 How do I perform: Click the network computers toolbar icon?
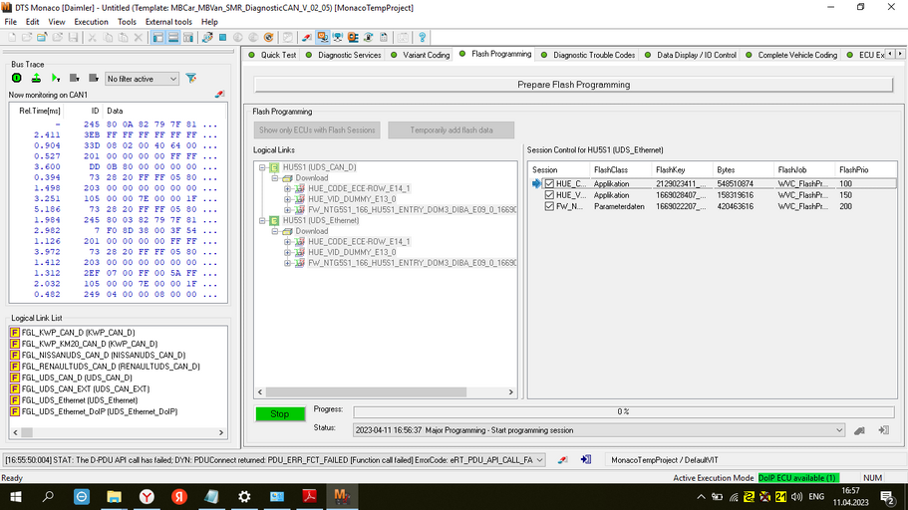pyautogui.click(x=338, y=38)
